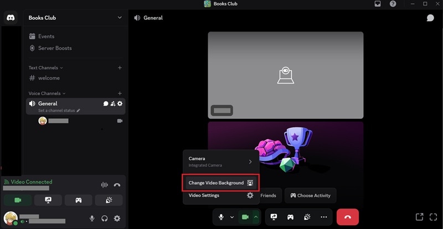Click own profile avatar at bottom left
The height and width of the screenshot is (229, 443).
coord(11,218)
